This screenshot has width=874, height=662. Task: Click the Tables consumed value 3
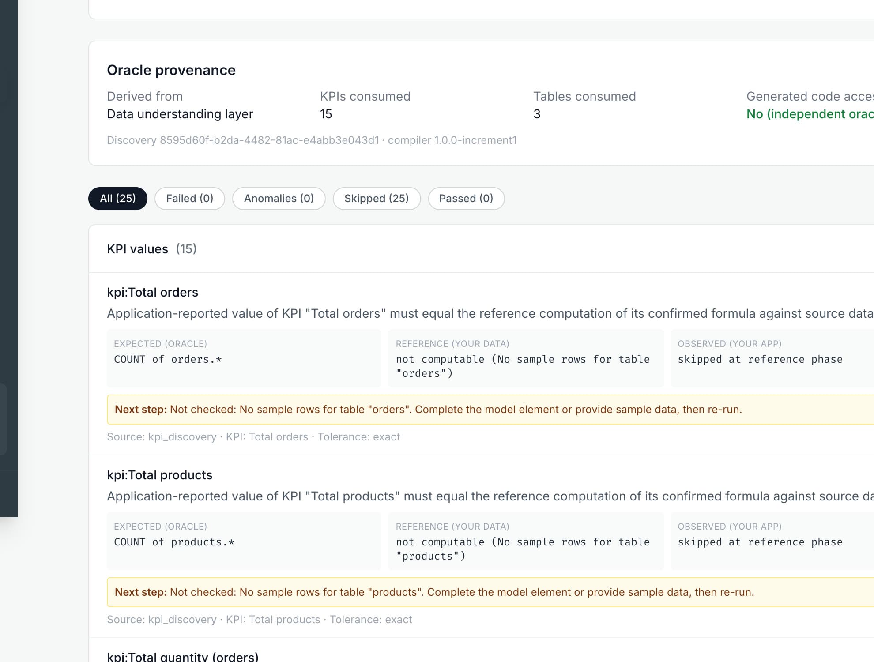pos(537,114)
